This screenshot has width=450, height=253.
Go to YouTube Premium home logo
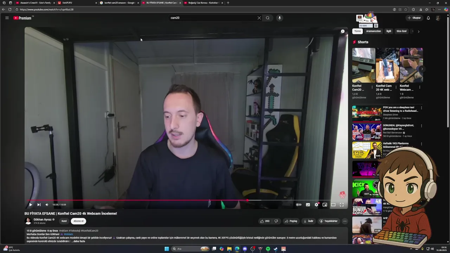22,18
